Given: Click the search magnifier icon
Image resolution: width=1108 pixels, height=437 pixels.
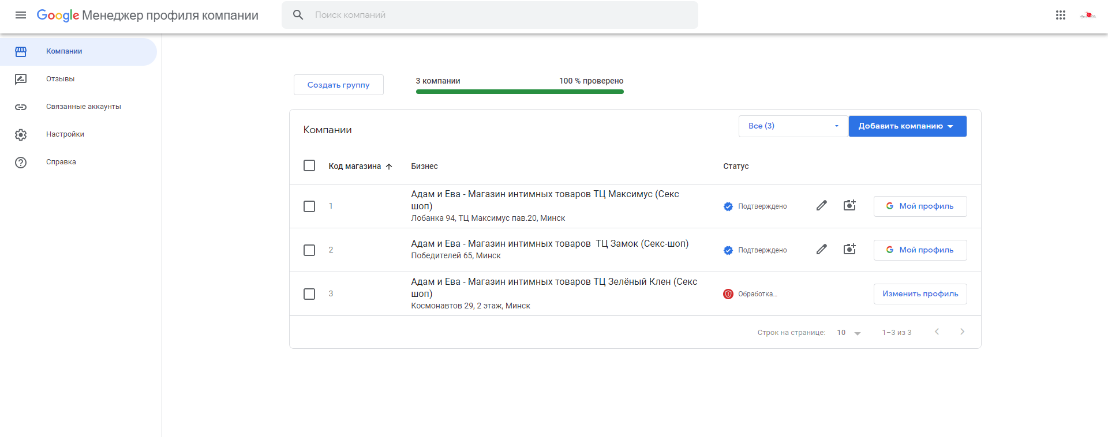Looking at the screenshot, I should tap(298, 15).
